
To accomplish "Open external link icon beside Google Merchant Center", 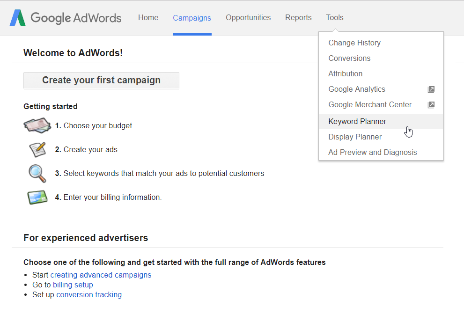I will click(431, 105).
